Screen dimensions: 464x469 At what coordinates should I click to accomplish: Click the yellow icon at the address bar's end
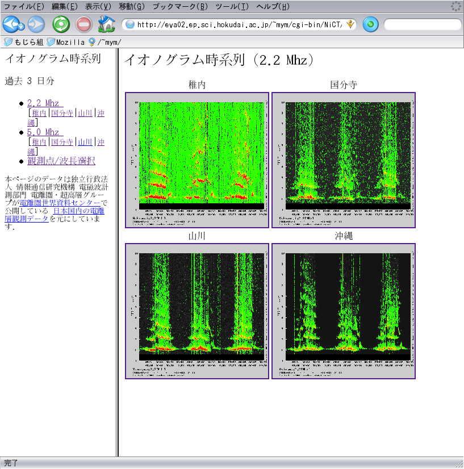tap(350, 24)
